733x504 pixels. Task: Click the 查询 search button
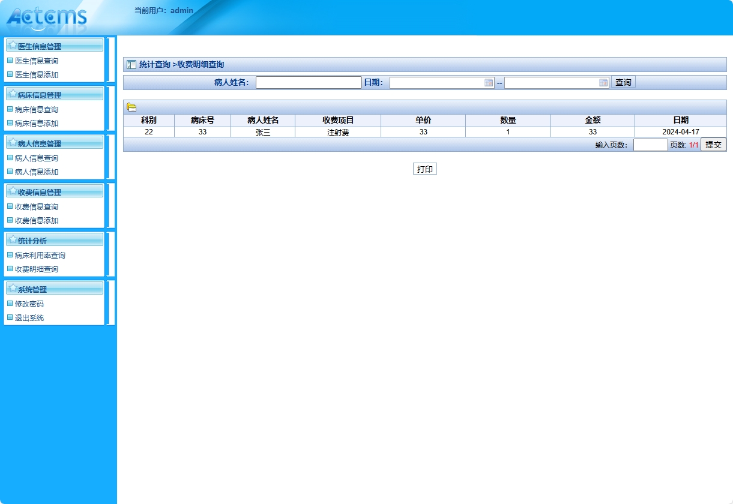pyautogui.click(x=623, y=82)
